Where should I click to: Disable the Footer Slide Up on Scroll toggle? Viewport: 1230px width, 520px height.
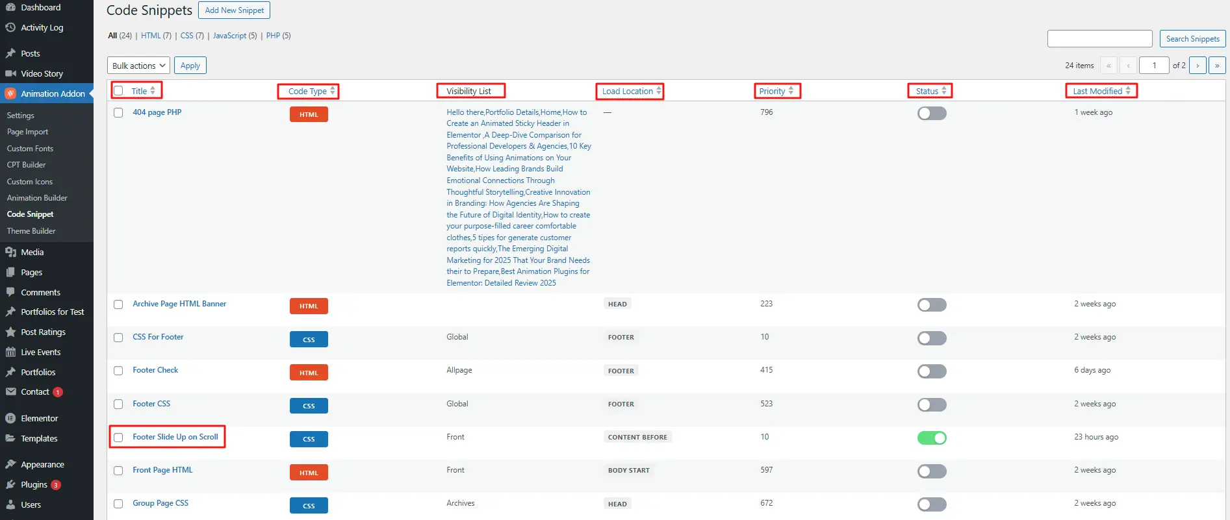(931, 438)
